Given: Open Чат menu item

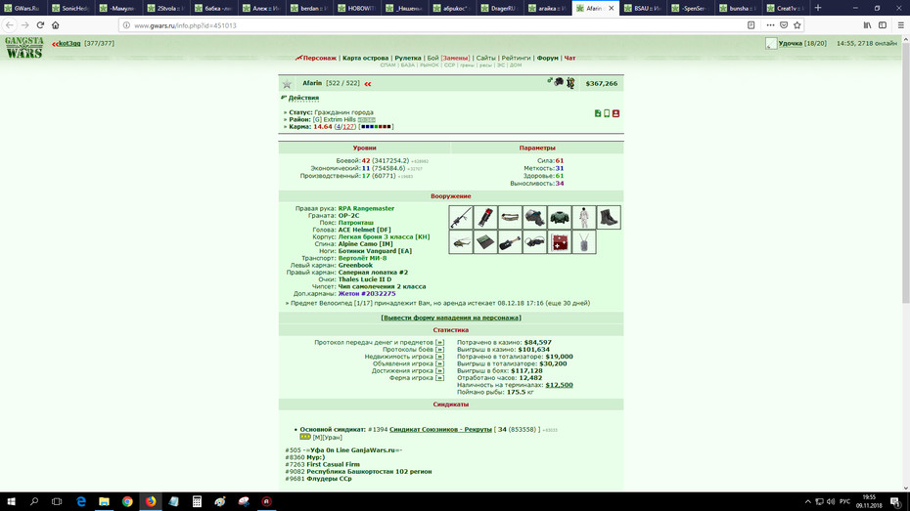Looking at the screenshot, I should 569,58.
